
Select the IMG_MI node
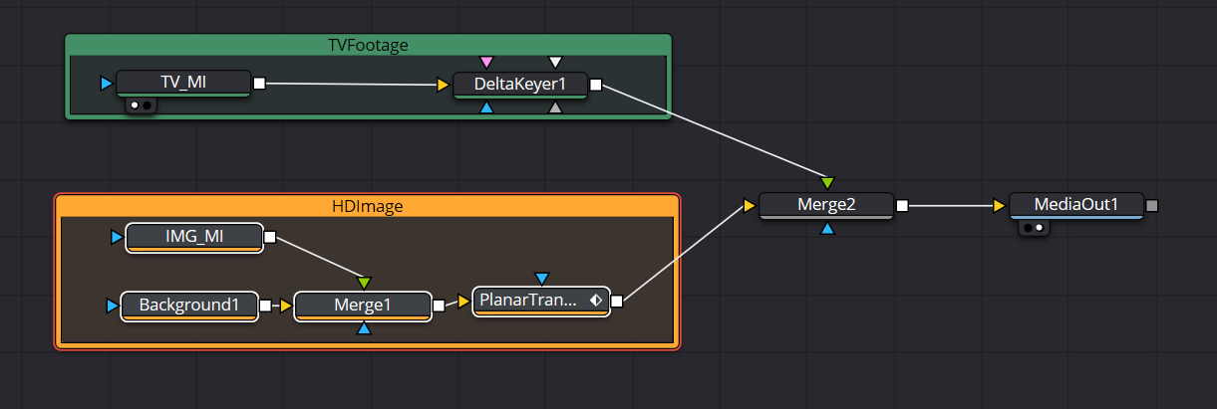pos(194,237)
